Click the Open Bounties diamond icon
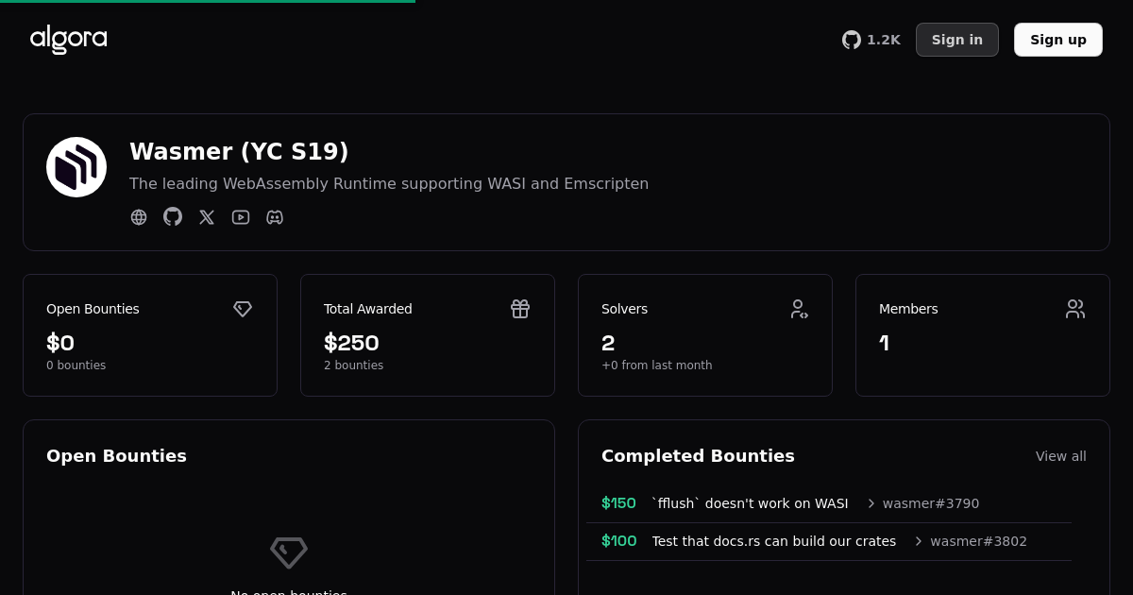 pyautogui.click(x=243, y=309)
